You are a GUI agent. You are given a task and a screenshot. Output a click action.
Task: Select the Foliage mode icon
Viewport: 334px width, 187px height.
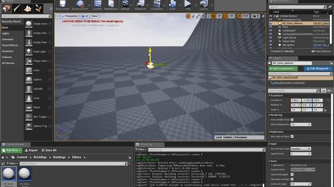pyautogui.click(x=38, y=8)
